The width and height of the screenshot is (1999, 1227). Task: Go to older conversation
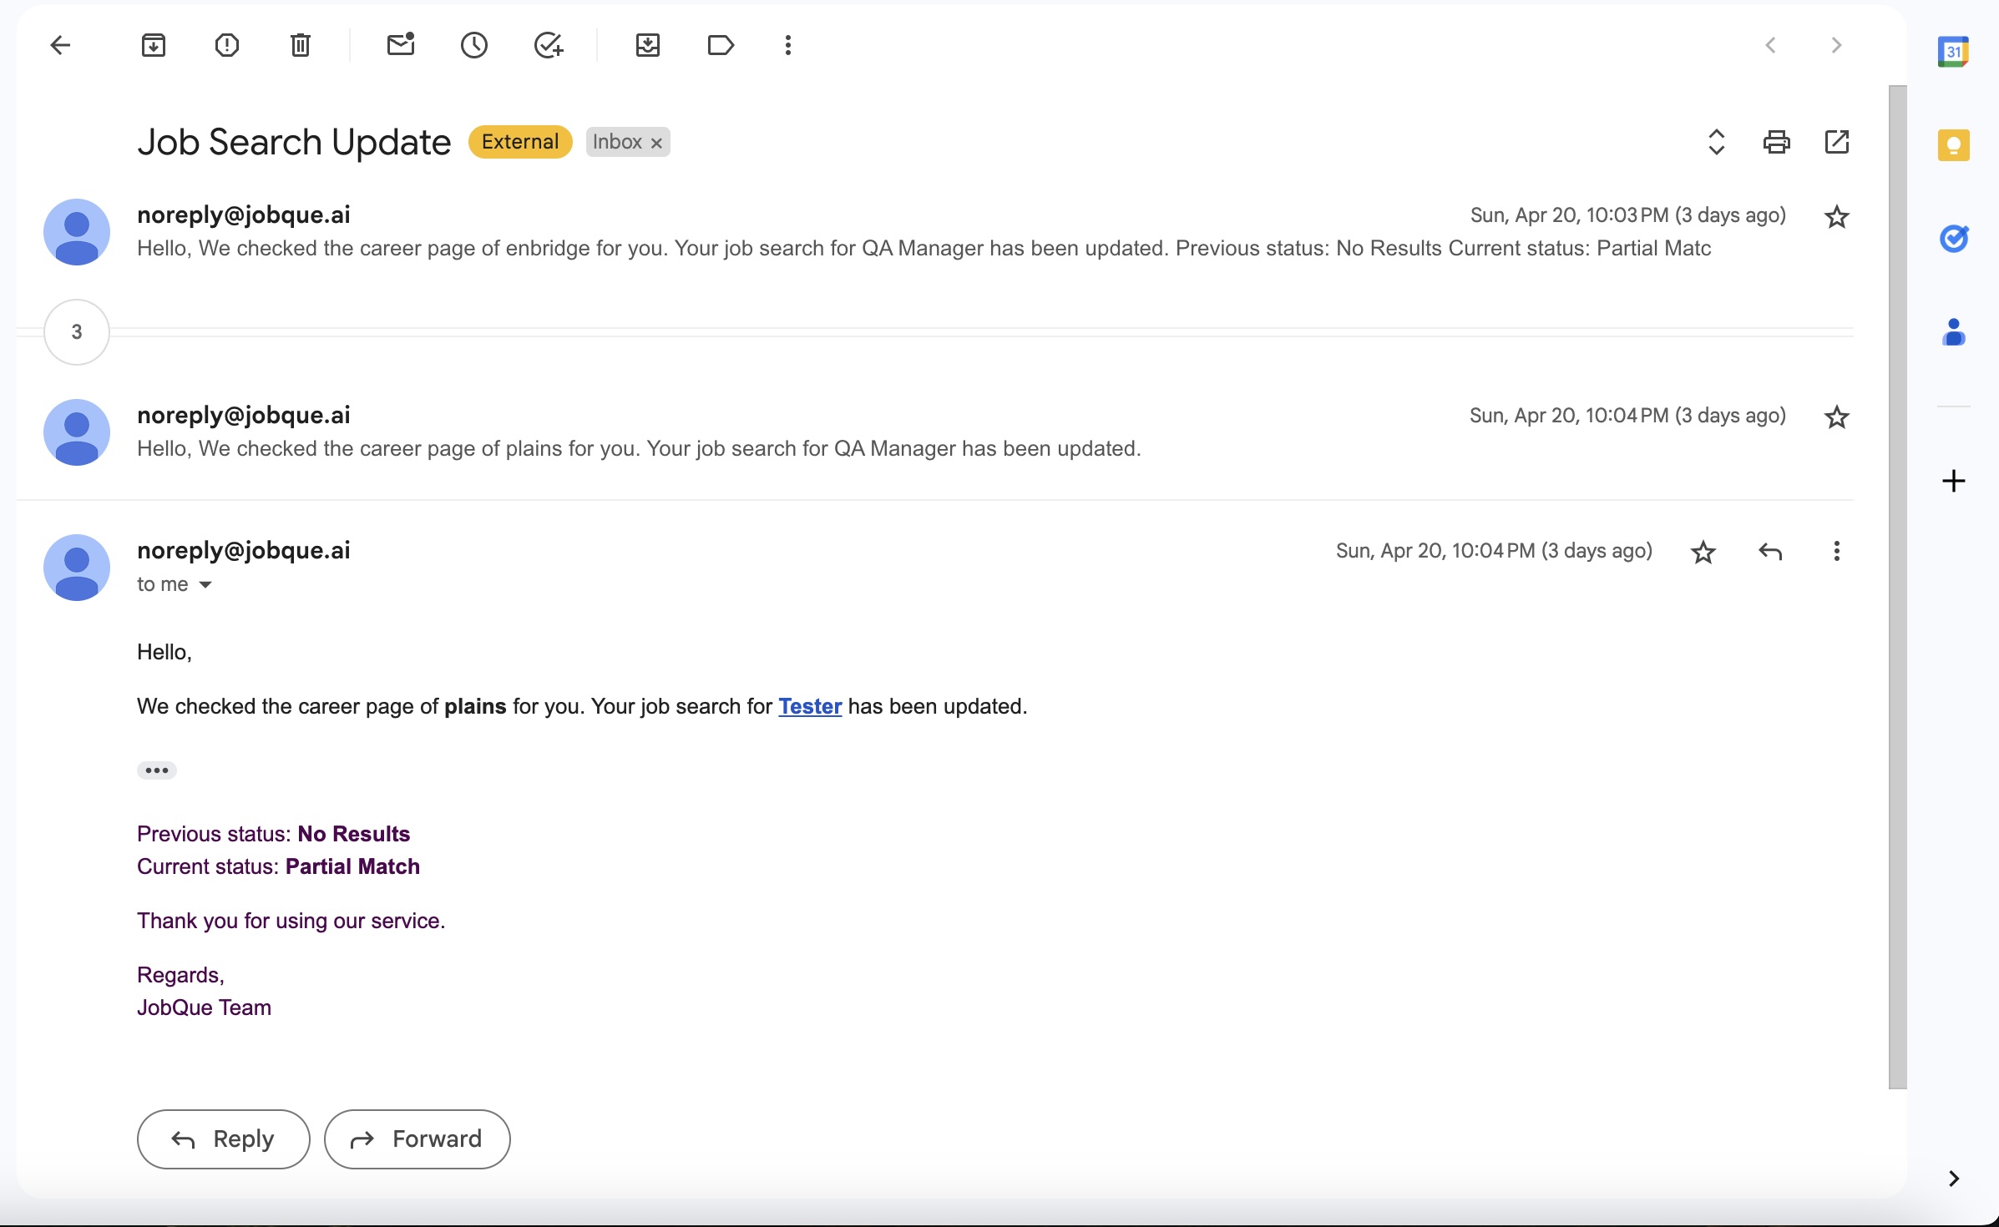pos(1836,45)
